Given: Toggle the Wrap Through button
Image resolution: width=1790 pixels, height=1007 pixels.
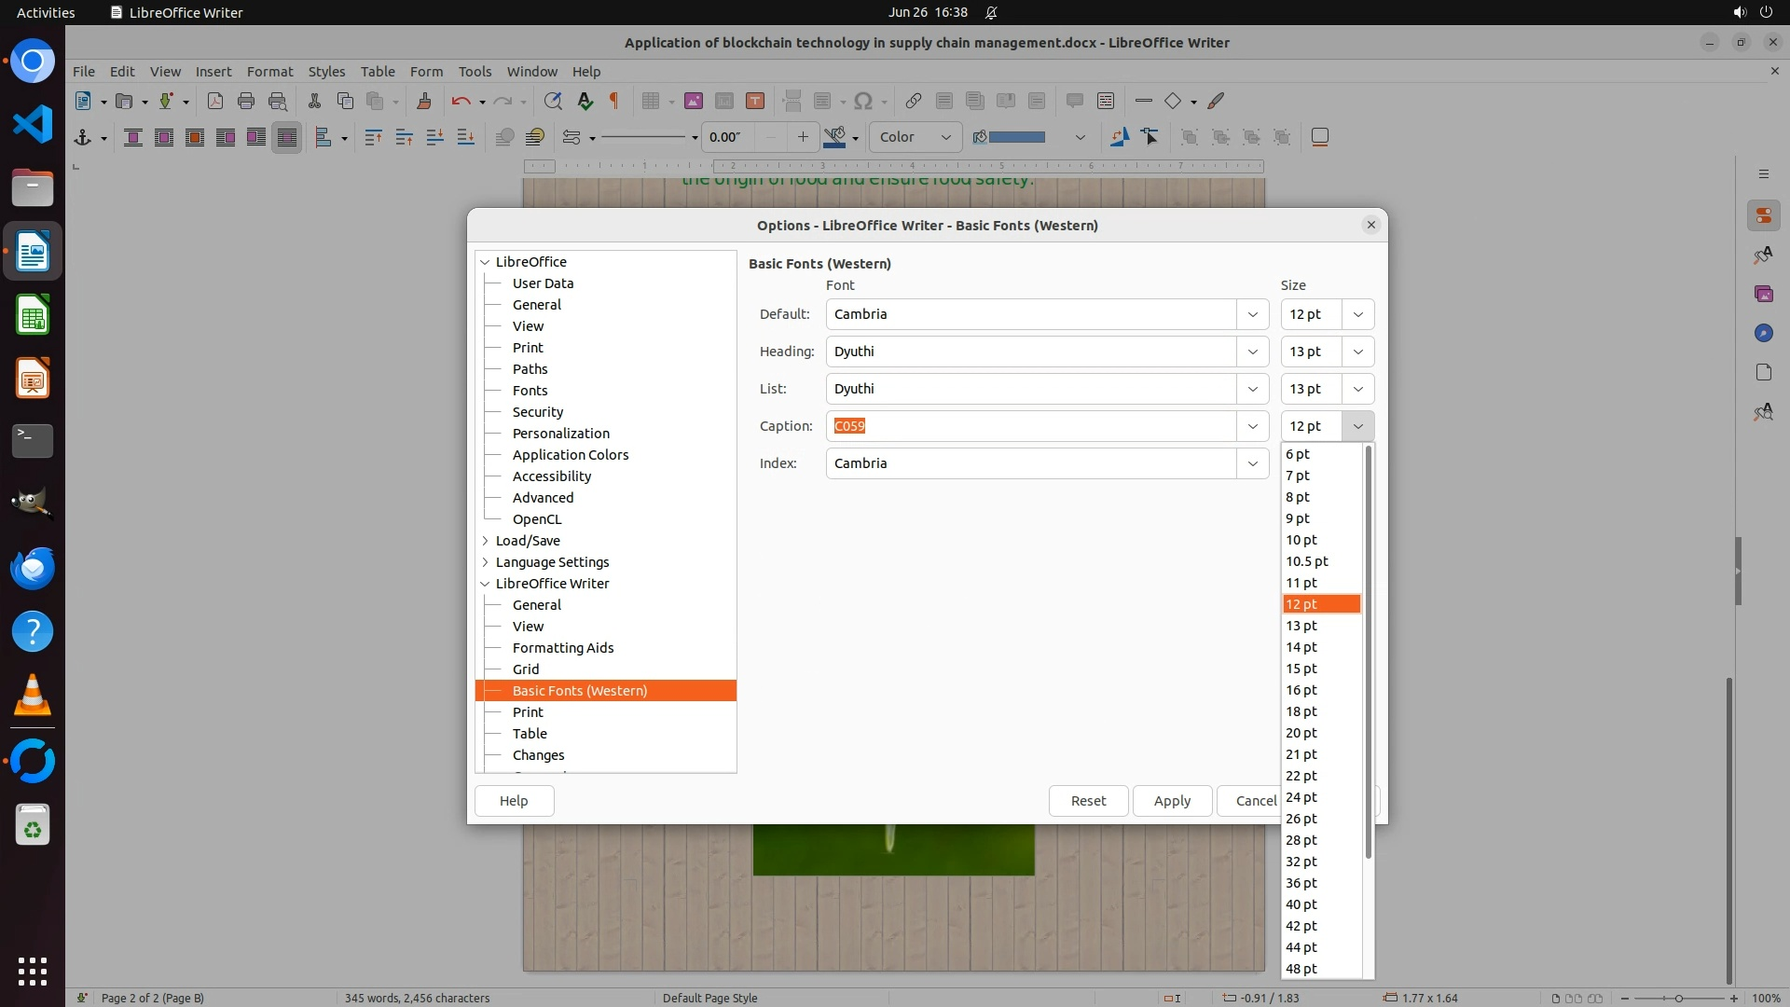Looking at the screenshot, I should click(287, 137).
